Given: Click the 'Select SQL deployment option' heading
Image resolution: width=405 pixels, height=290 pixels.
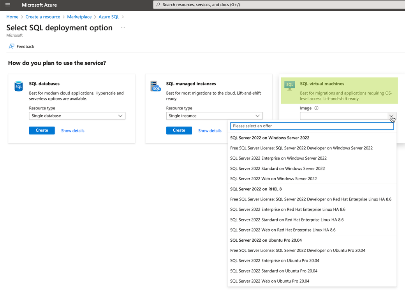Looking at the screenshot, I should click(x=60, y=28).
